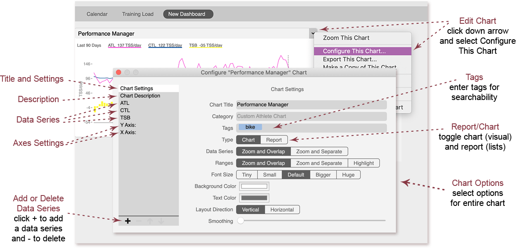Set Ranges to Zoom and Separate
This screenshot has width=516, height=248.
point(319,163)
